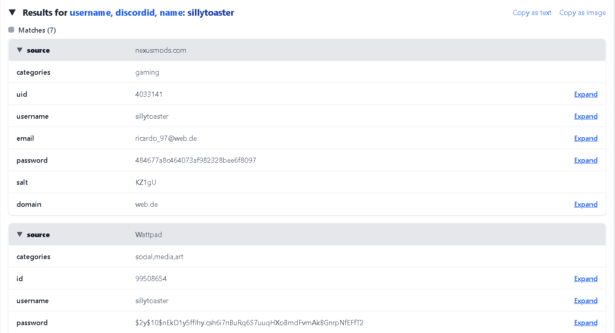The height and width of the screenshot is (333, 615).
Task: Expand the uid row in nexusmods.com
Action: [585, 94]
